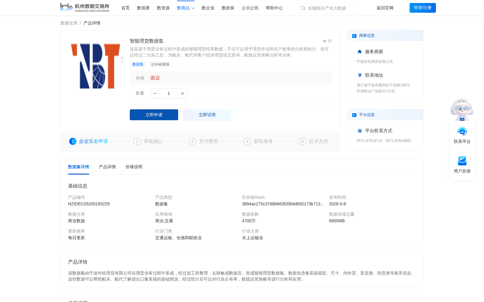Click the 每日更新 frequency value
This screenshot has width=484, height=302.
pos(77,238)
